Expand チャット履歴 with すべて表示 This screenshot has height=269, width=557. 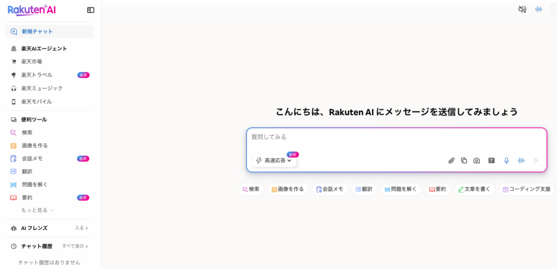(x=75, y=246)
